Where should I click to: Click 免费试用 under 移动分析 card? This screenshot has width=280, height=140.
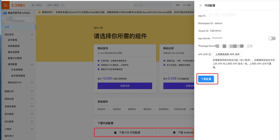click(179, 86)
